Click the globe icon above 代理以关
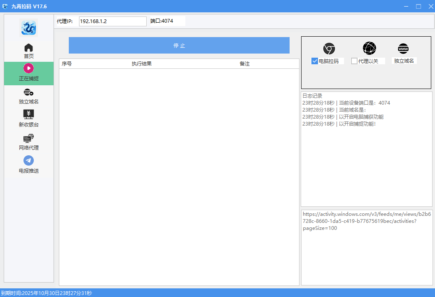Image resolution: width=435 pixels, height=297 pixels. (x=369, y=49)
